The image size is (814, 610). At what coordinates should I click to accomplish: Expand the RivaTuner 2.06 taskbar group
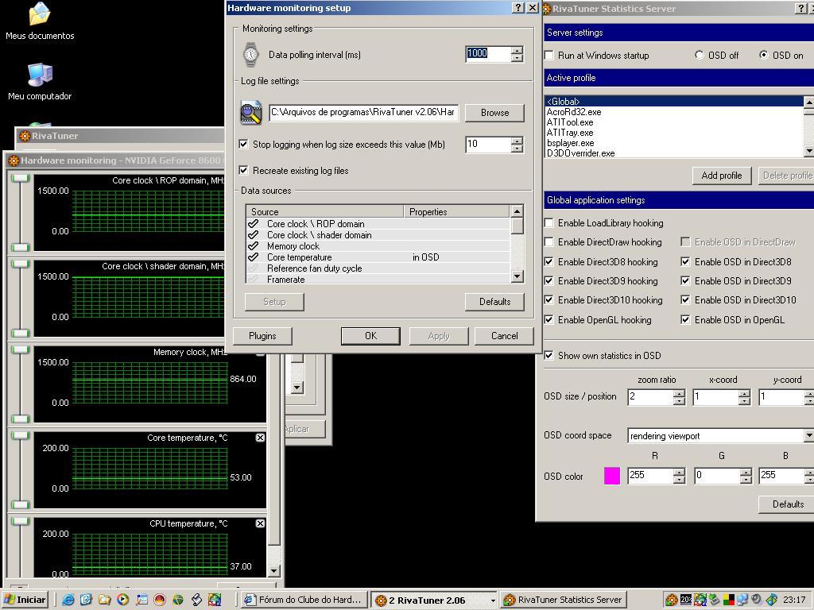click(x=493, y=600)
